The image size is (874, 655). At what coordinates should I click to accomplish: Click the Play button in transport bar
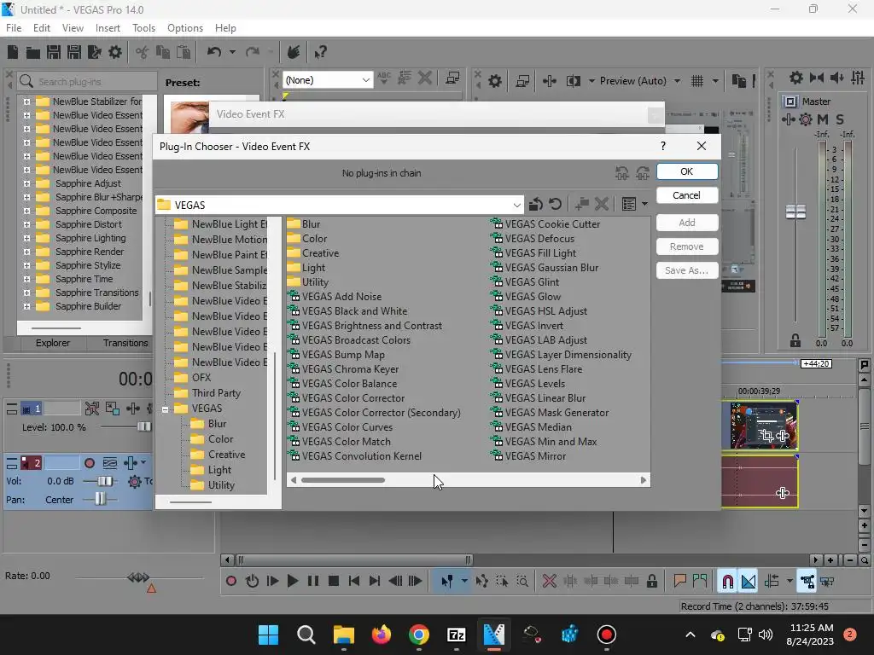pyautogui.click(x=292, y=582)
